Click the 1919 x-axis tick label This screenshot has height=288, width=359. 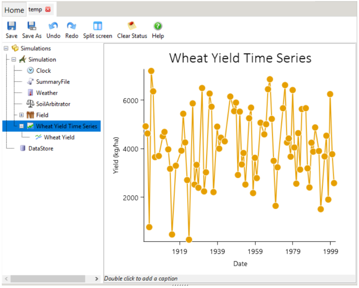coord(179,252)
